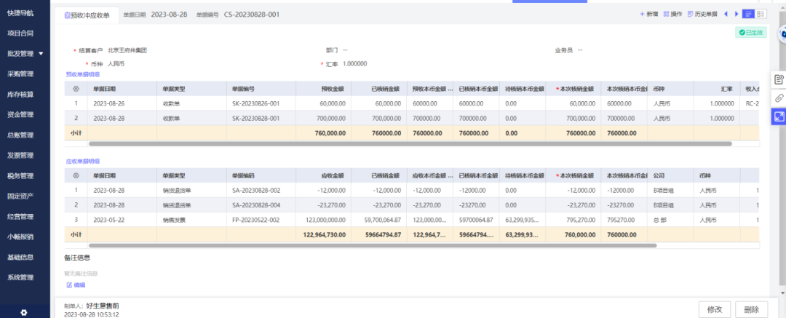Click the horizontal scrollbar of 预收单据明细 table
The width and height of the screenshot is (786, 318).
(410, 143)
